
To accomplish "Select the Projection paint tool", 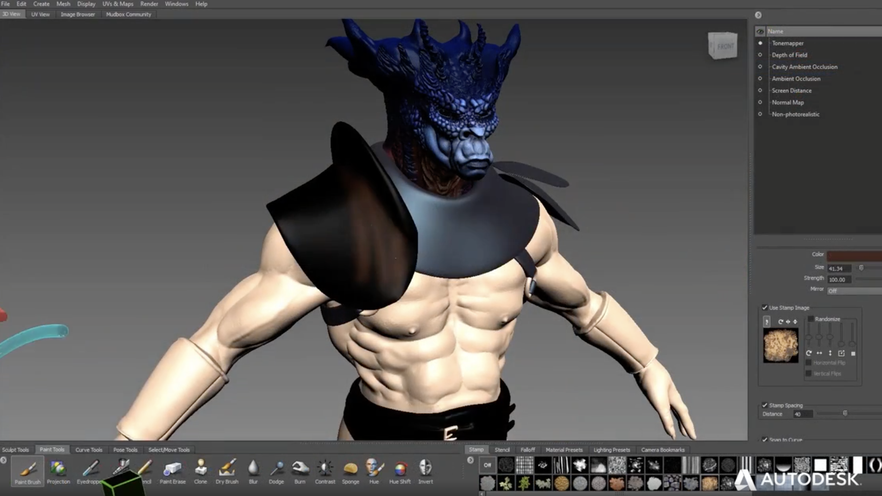I will tap(58, 471).
